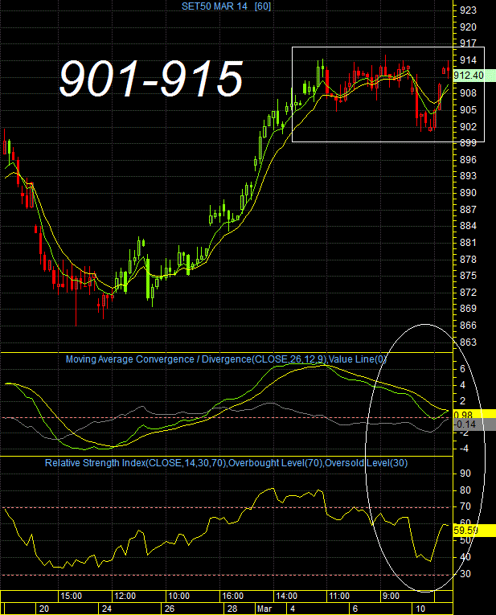Click the RSI scale label 90
The width and height of the screenshot is (496, 615).
click(x=465, y=474)
